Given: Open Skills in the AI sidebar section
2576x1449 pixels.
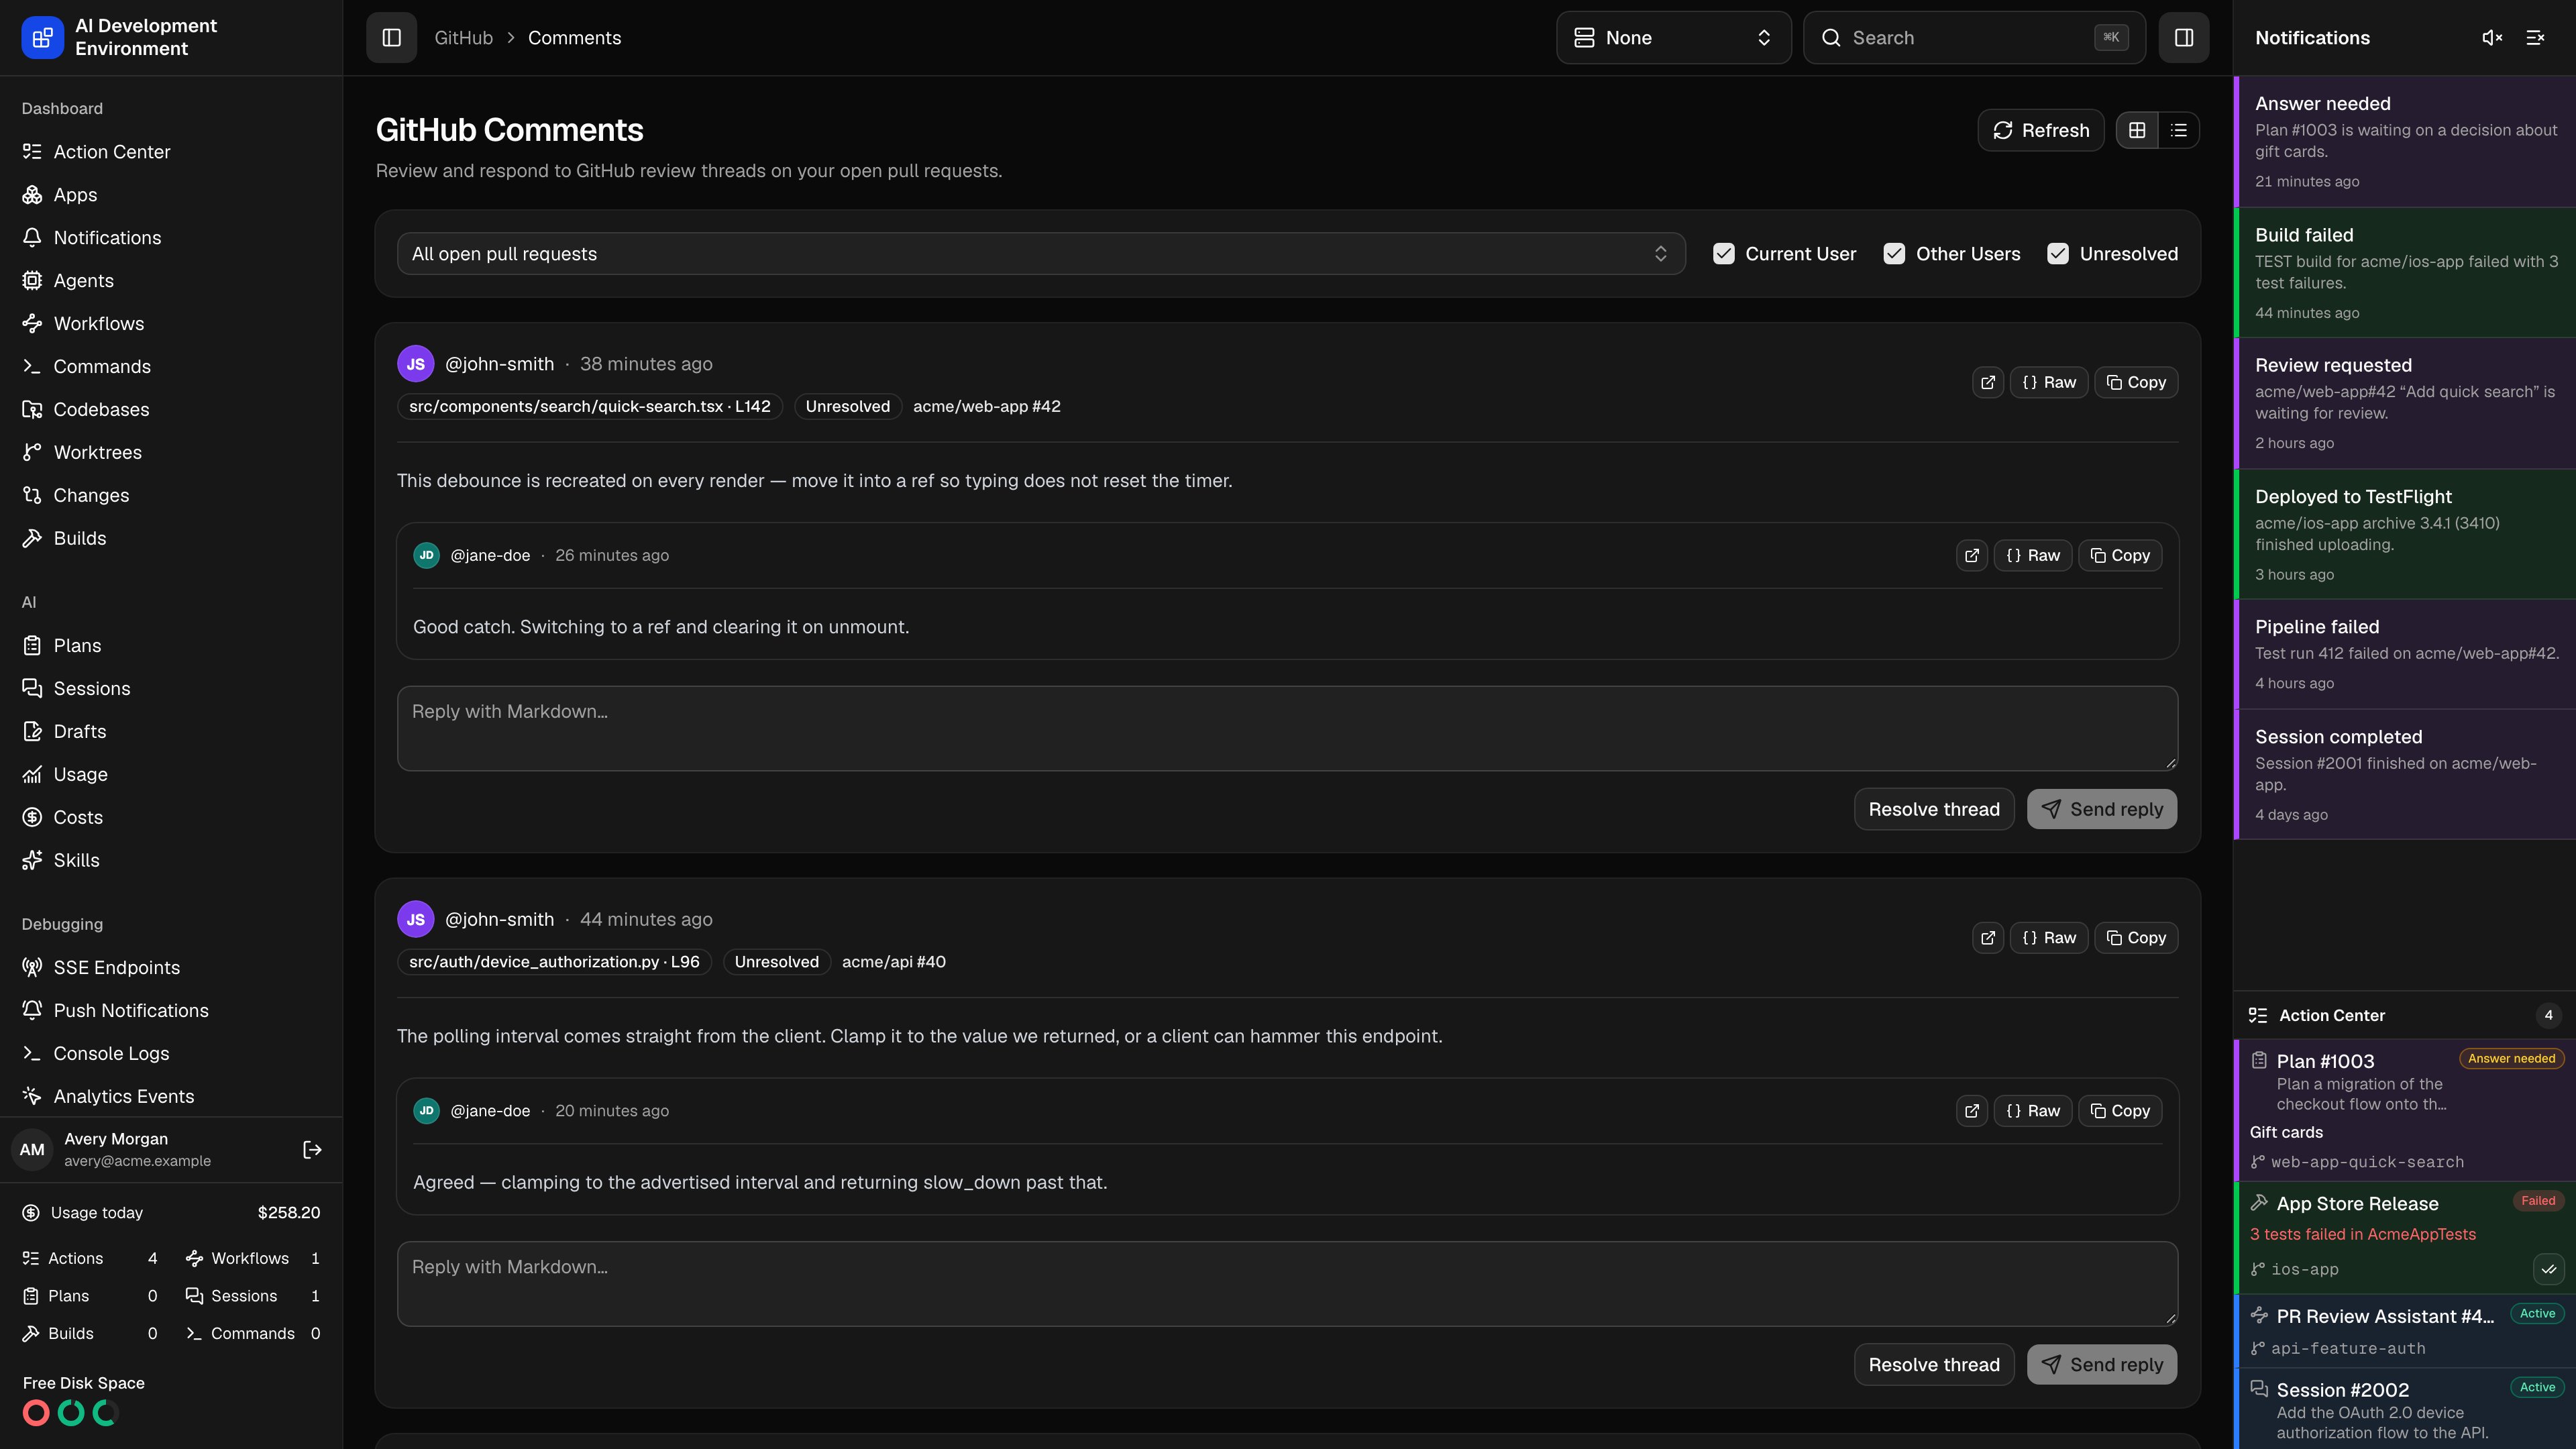Looking at the screenshot, I should coord(171,861).
